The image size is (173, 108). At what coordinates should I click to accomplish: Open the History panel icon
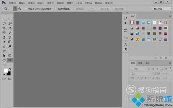point(125,18)
